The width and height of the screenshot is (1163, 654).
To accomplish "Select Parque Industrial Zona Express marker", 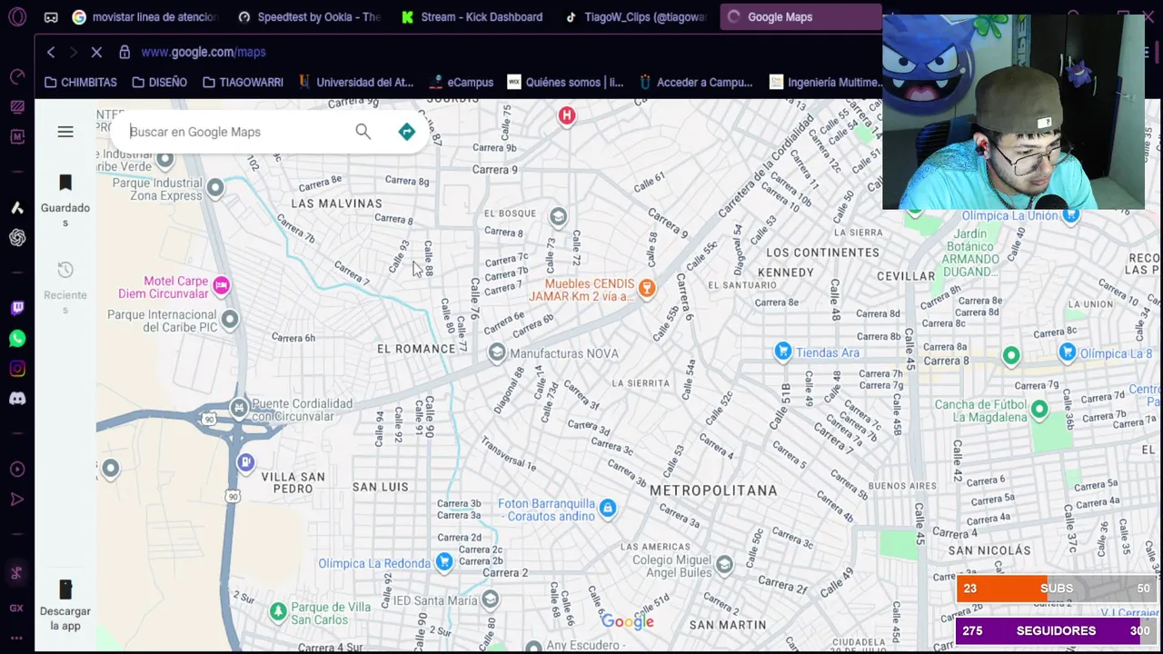I will (215, 188).
